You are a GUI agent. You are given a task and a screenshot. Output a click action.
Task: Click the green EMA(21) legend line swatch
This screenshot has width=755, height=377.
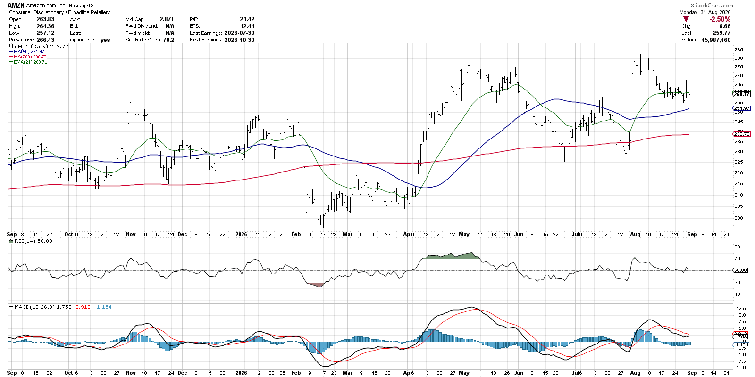click(x=11, y=62)
